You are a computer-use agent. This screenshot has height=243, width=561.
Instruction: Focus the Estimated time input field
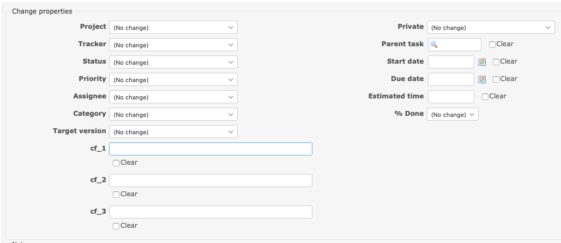[451, 97]
